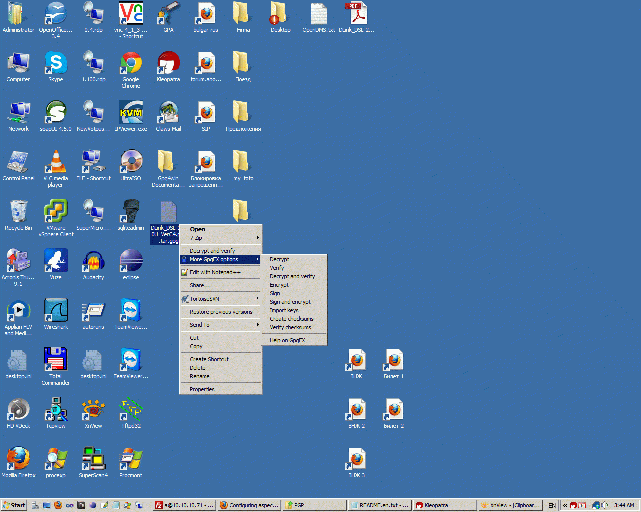Screen dimensions: 641x512
Task: Click Edit with Notepad++ menu entry
Action: [x=221, y=272]
